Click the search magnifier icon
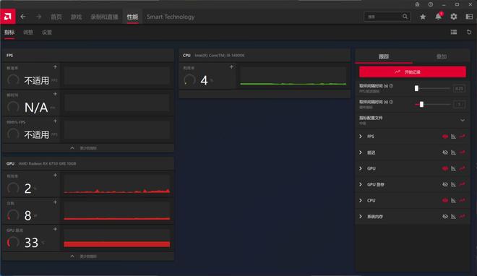 point(405,17)
